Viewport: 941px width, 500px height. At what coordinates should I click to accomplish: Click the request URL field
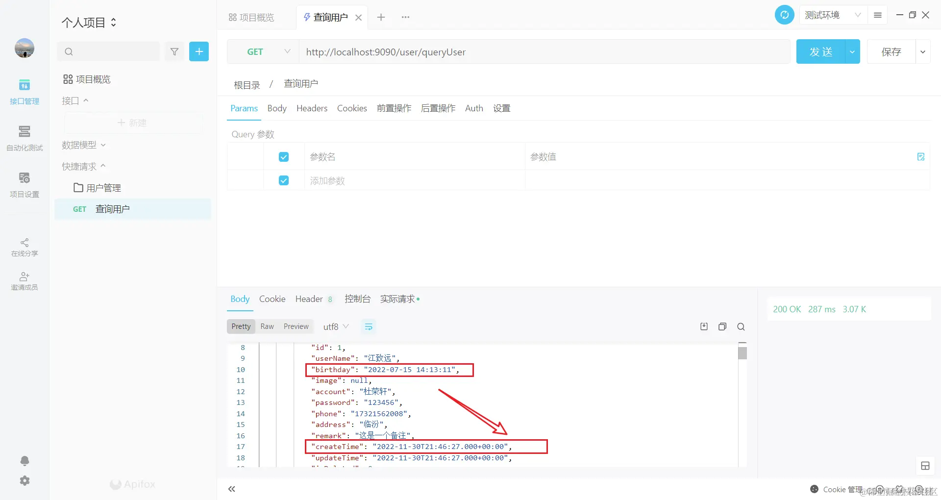[545, 52]
